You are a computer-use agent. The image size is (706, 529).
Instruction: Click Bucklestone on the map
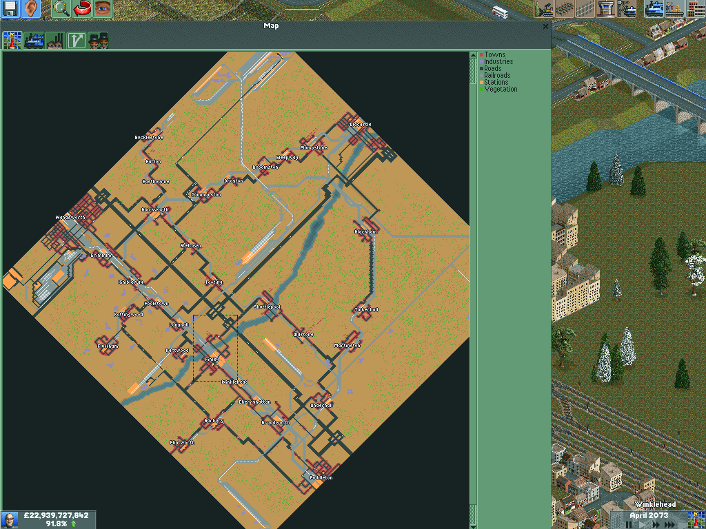(149, 138)
